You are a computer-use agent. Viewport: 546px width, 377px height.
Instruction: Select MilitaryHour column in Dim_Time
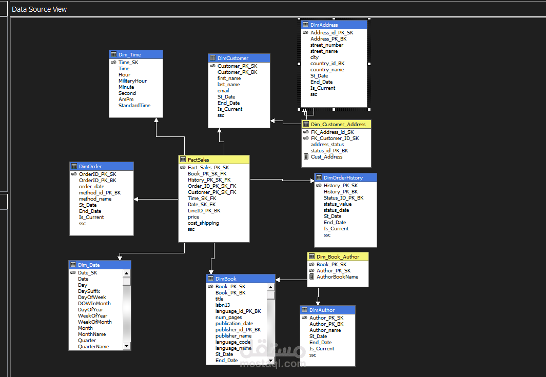132,81
